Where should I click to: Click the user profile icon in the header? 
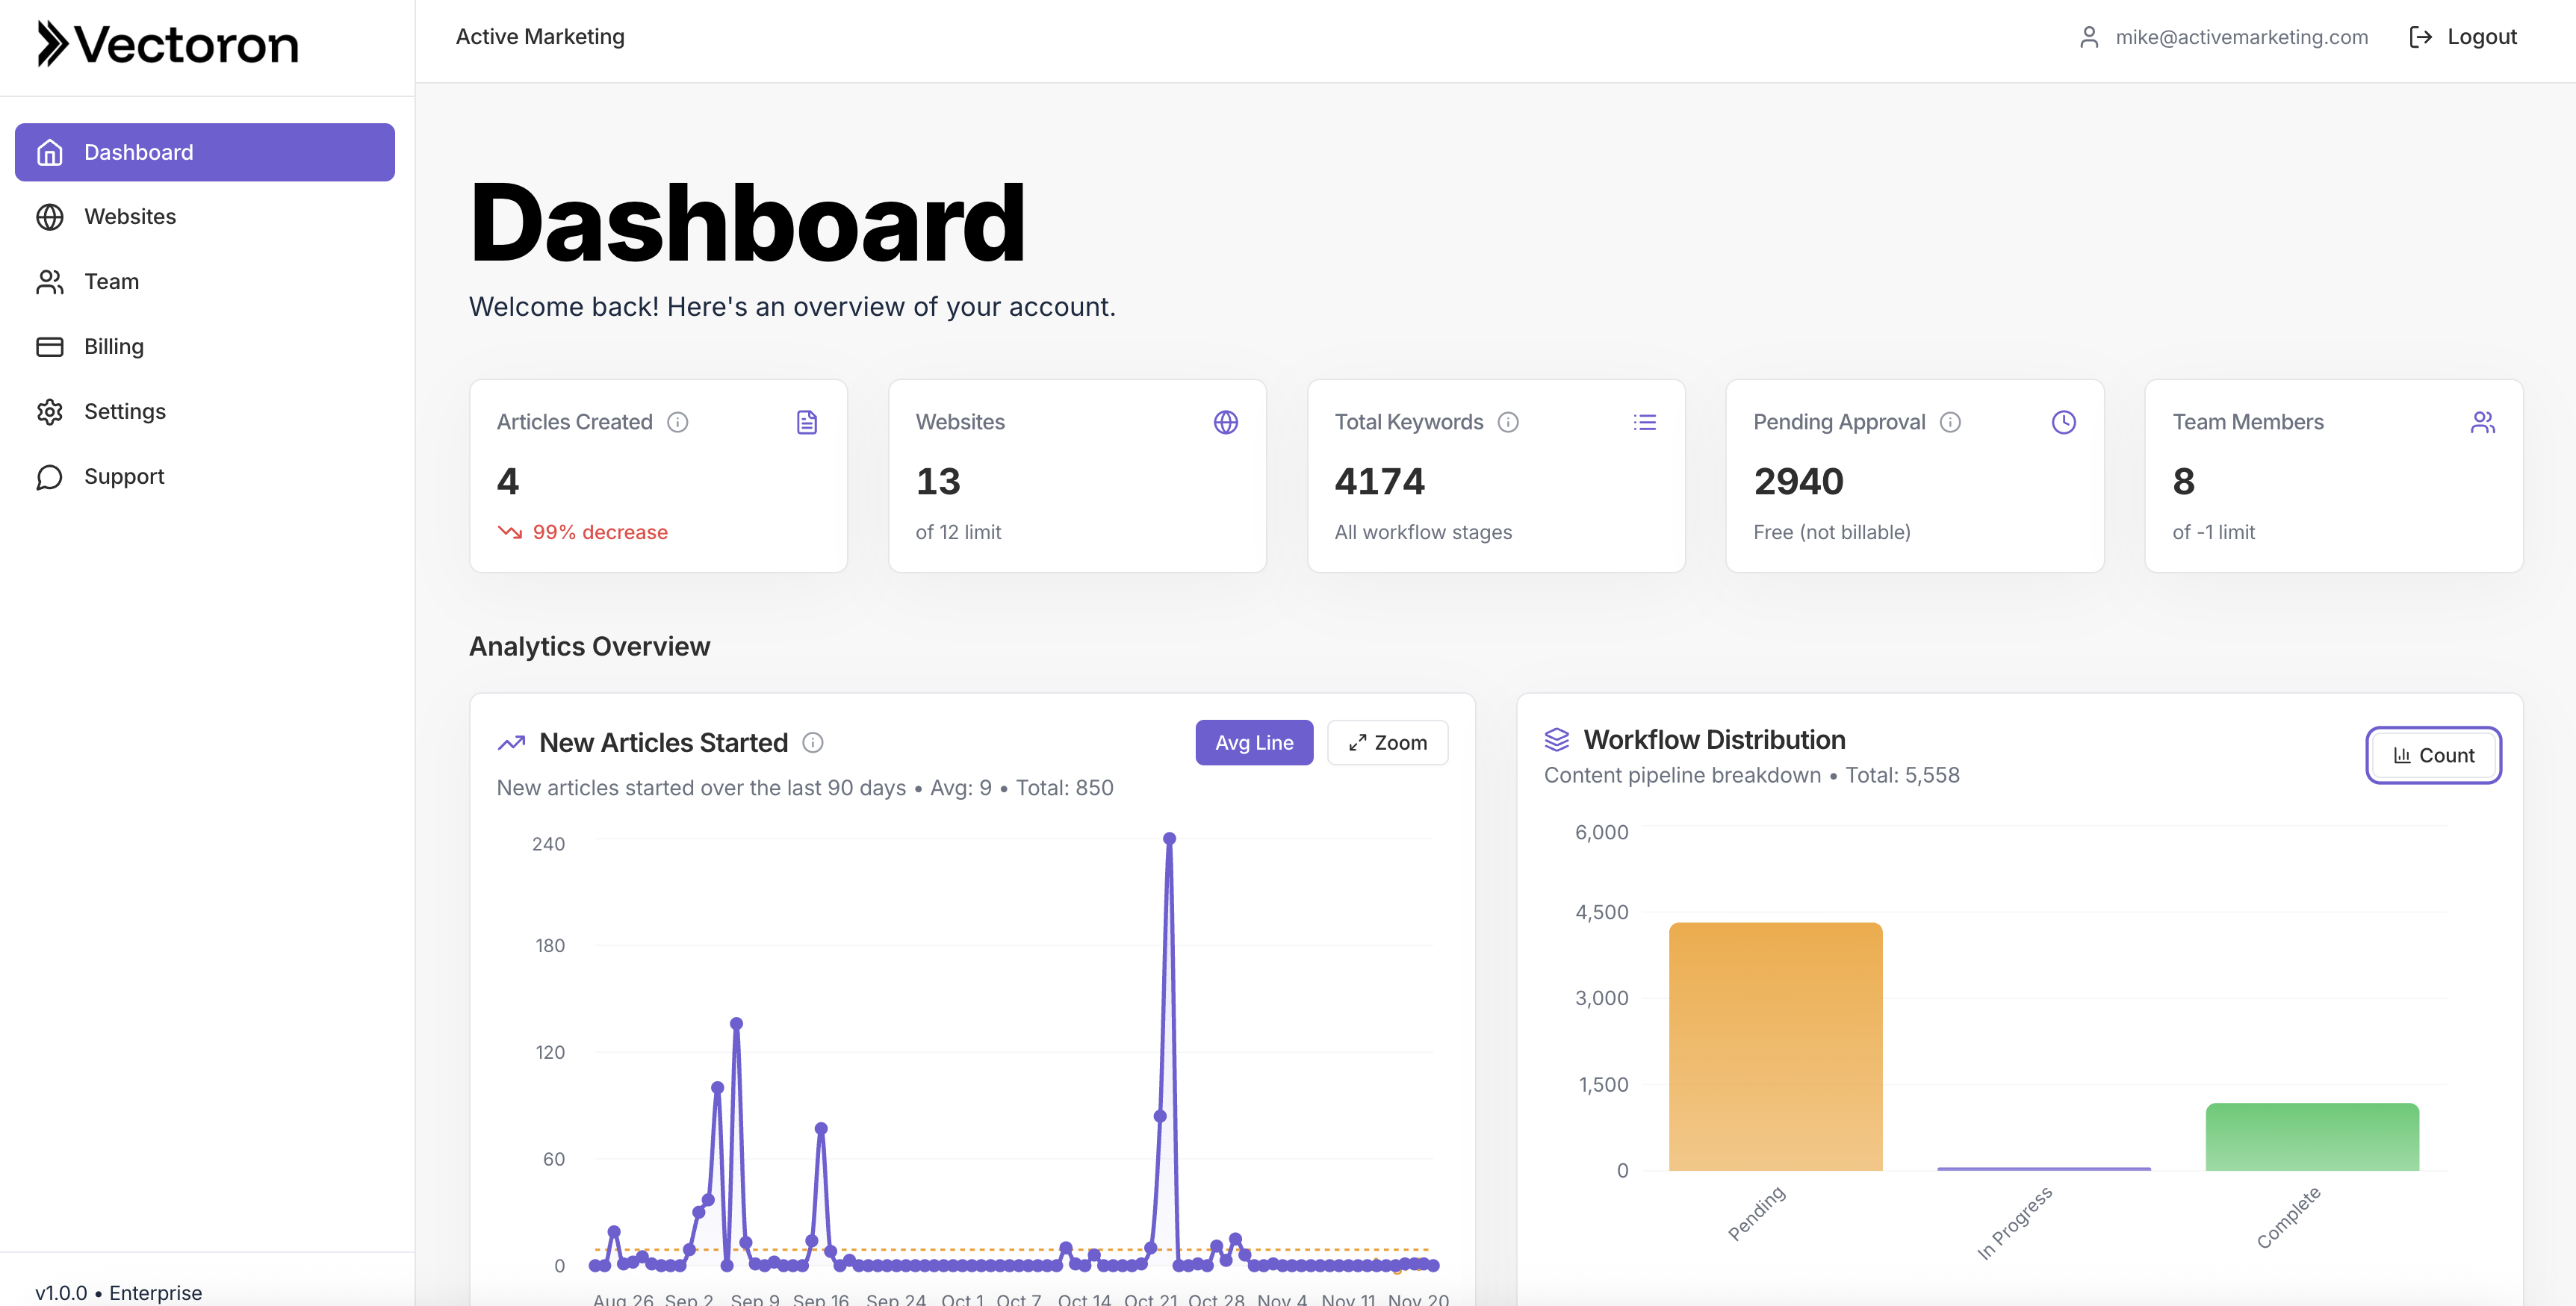(x=2090, y=36)
